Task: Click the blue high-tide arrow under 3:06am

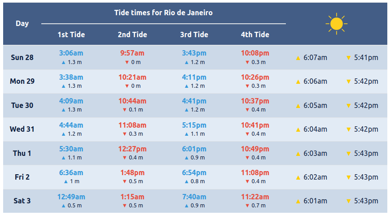Action: [x=64, y=62]
